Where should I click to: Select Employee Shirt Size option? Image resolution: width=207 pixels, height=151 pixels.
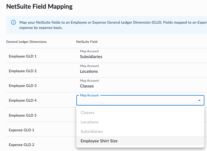click(x=140, y=141)
